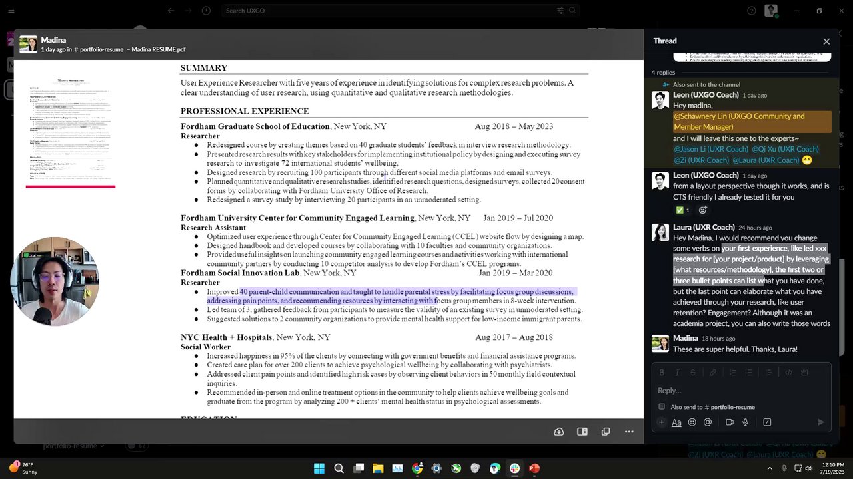
Task: Open user avatar menu in top bar
Action: (x=771, y=11)
